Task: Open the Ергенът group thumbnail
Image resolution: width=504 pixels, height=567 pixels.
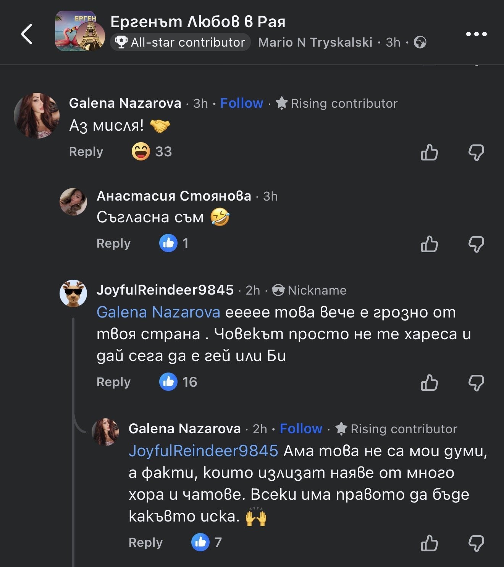Action: point(80,31)
